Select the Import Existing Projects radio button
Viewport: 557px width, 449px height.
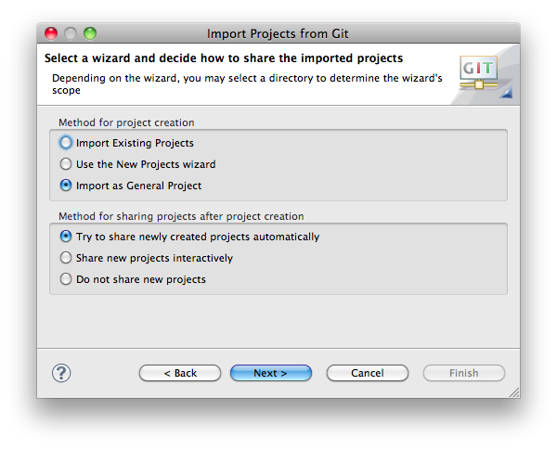point(66,143)
